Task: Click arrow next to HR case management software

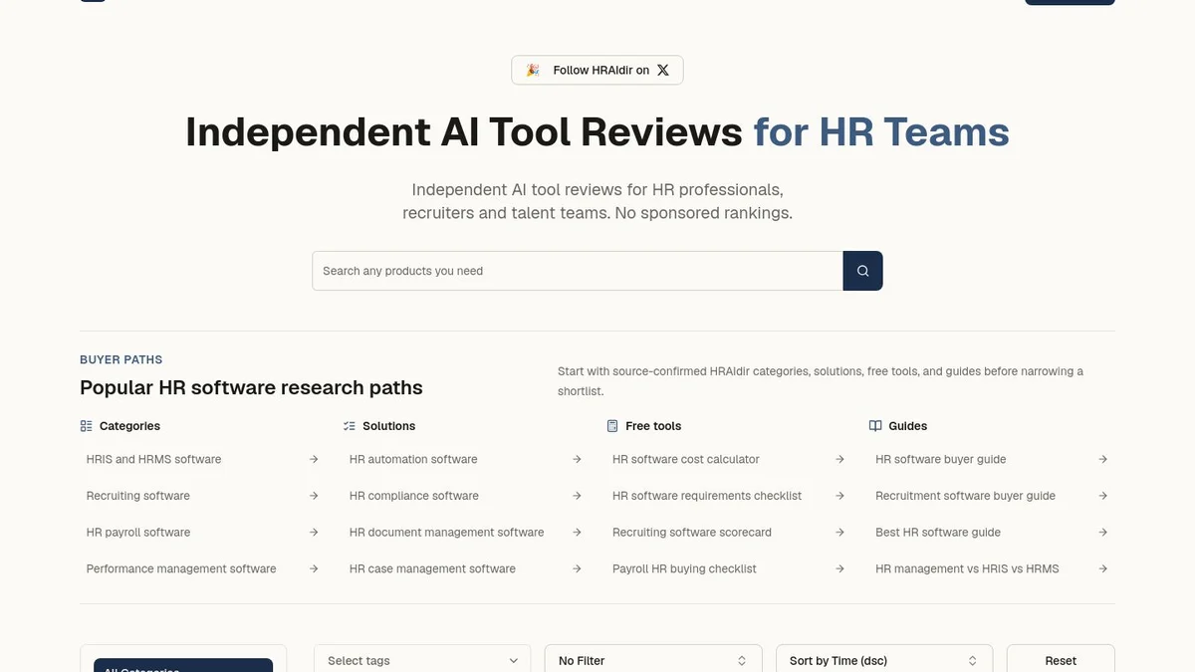Action: [x=577, y=568]
